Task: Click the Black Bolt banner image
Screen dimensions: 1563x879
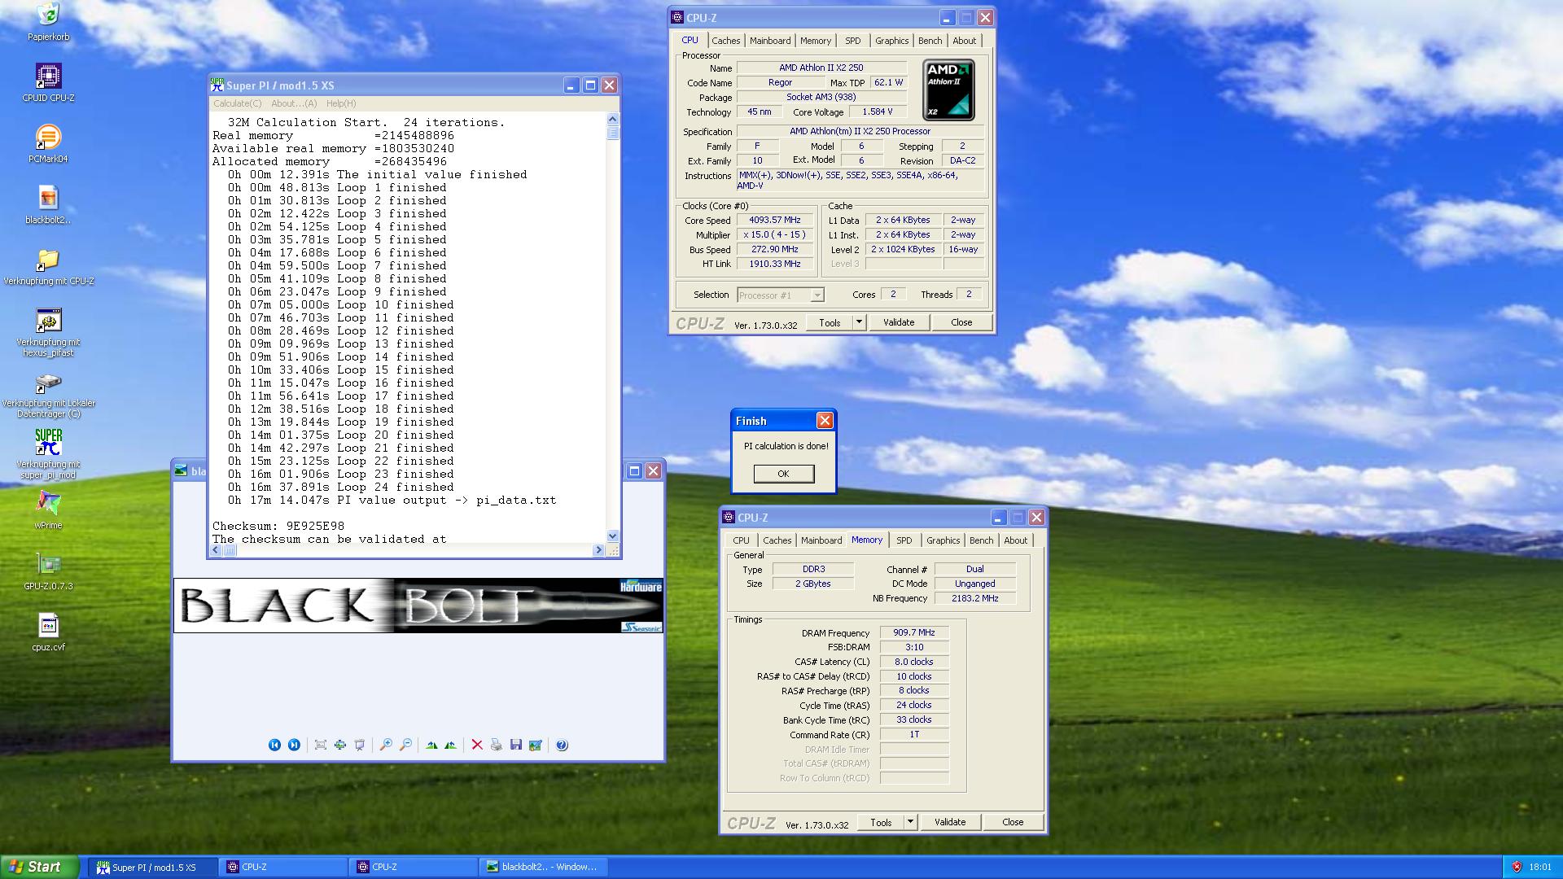Action: tap(418, 606)
